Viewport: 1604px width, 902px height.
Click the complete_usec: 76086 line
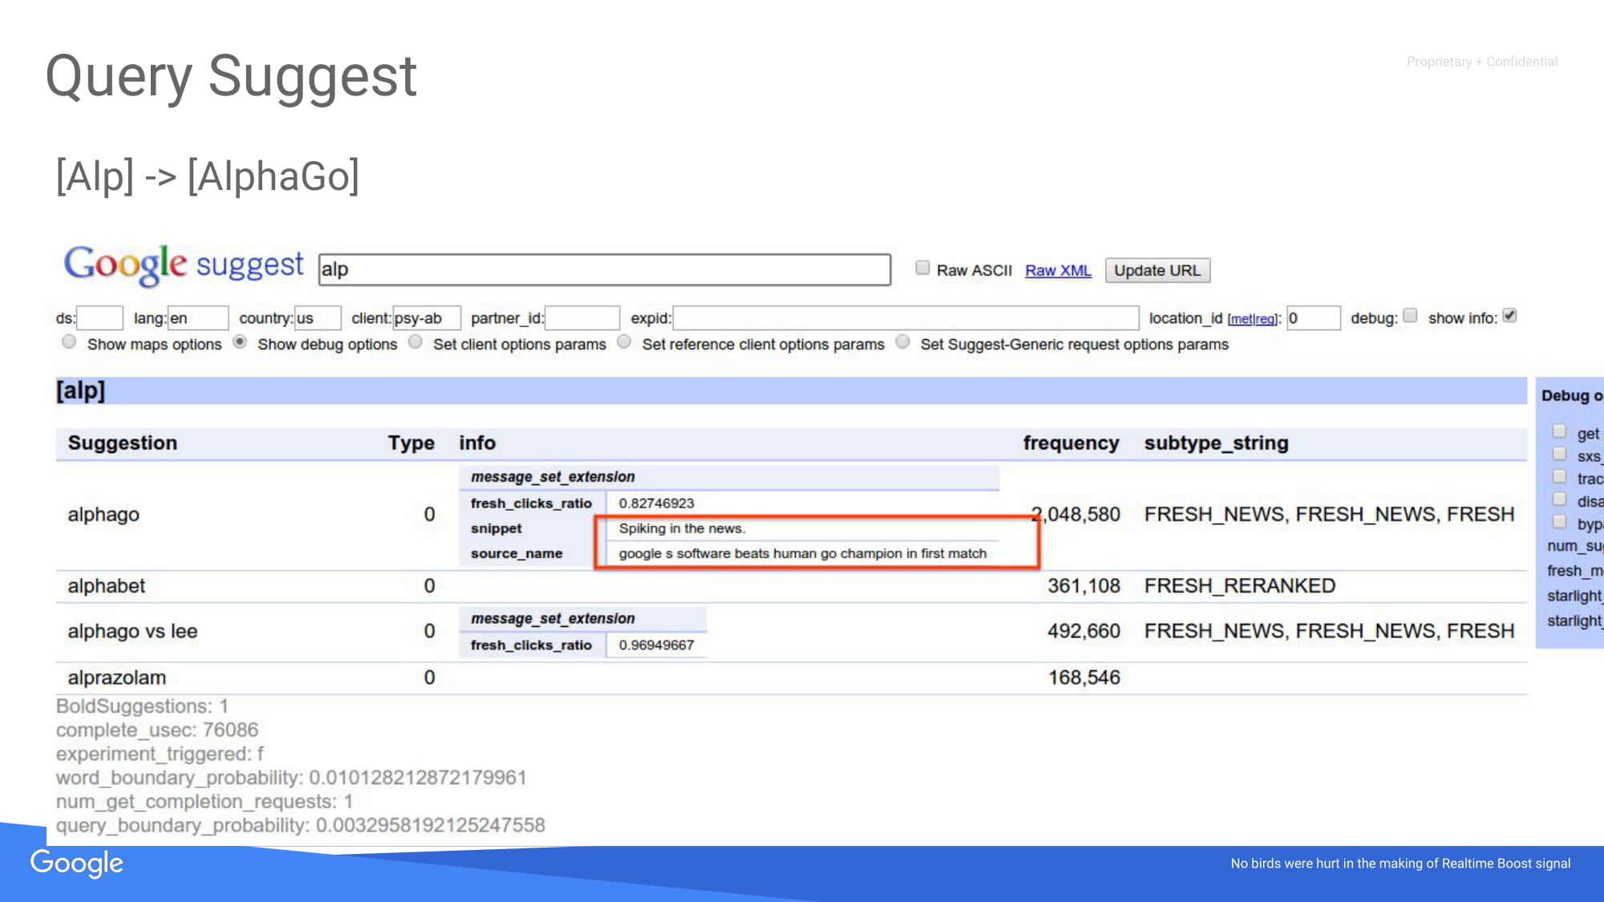click(x=157, y=730)
